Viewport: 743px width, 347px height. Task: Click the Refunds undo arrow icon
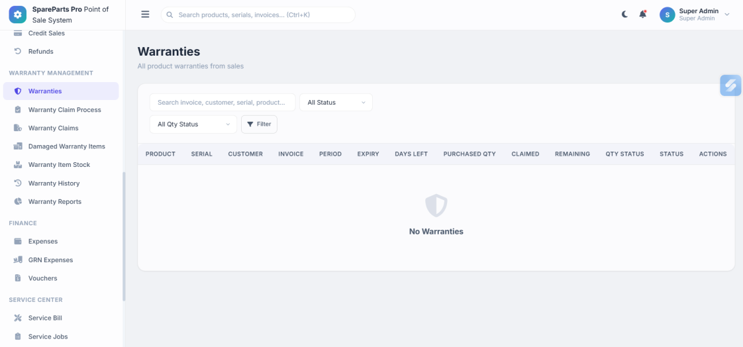tap(18, 51)
